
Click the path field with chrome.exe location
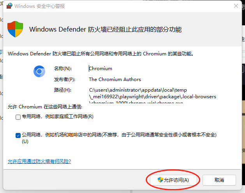point(153,96)
